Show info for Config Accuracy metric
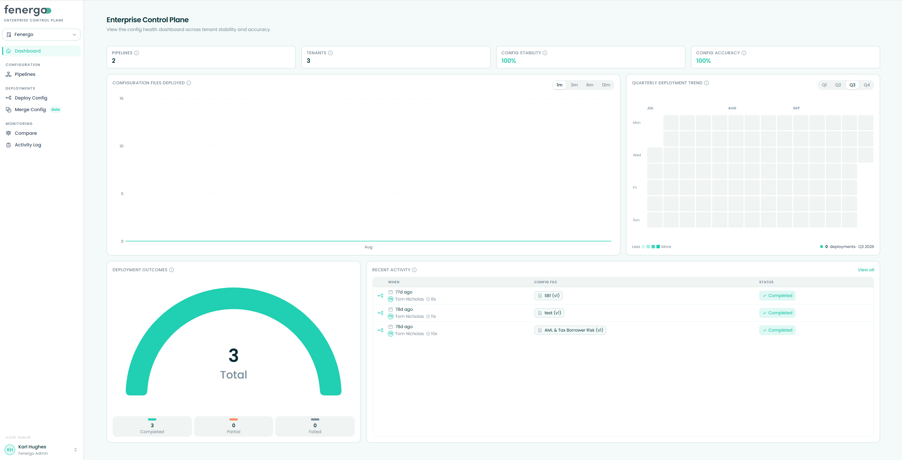 (x=744, y=53)
